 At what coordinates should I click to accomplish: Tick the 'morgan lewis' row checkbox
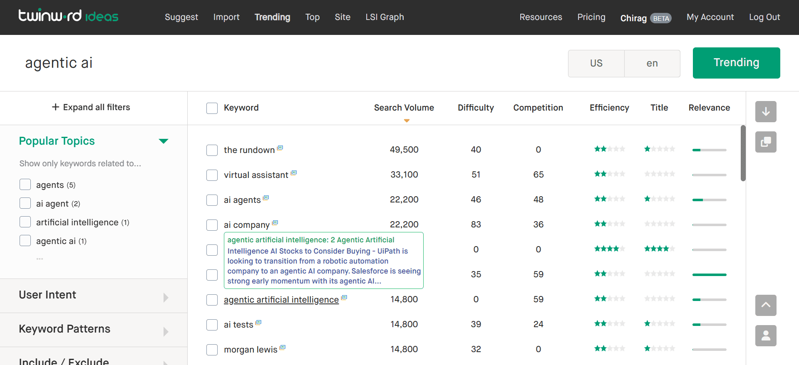click(x=212, y=350)
